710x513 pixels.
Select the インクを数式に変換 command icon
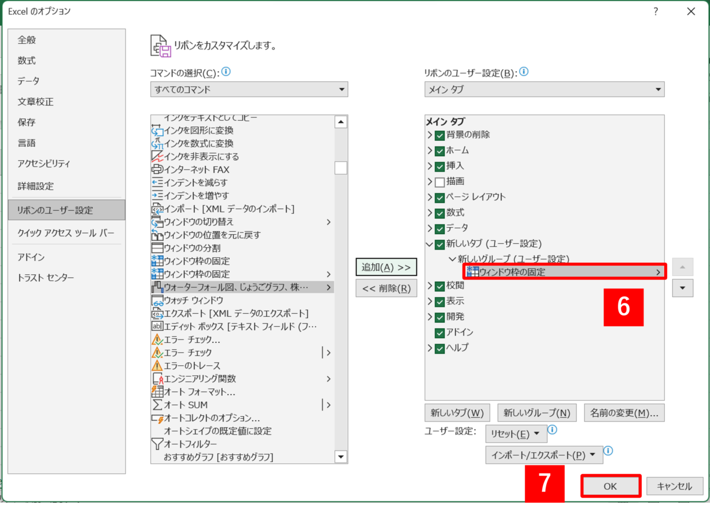157,144
